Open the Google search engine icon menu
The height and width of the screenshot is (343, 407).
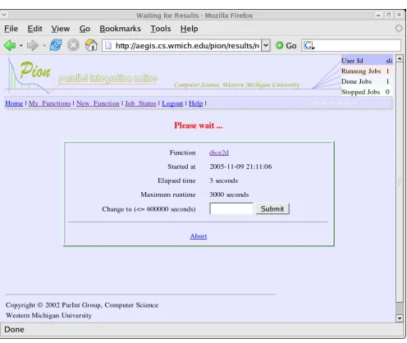[309, 45]
